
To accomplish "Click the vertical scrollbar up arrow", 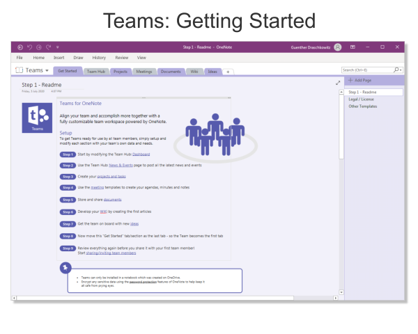I will point(341,92).
